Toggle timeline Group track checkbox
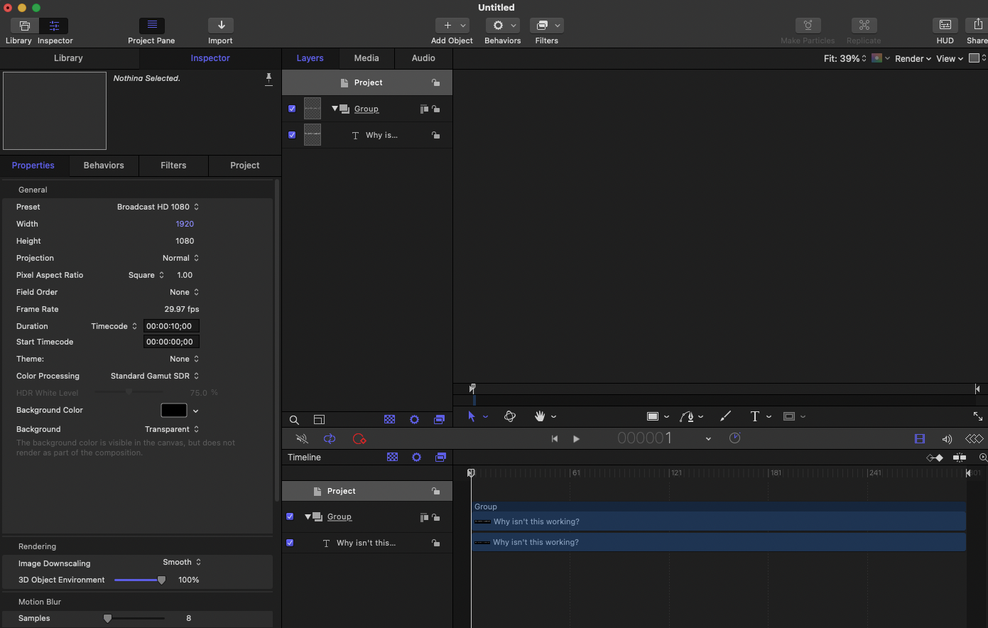Viewport: 988px width, 628px height. coord(290,516)
